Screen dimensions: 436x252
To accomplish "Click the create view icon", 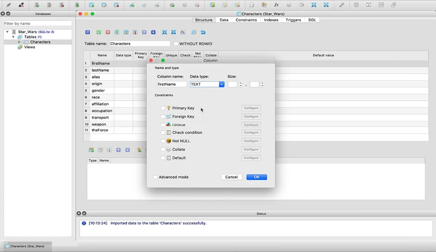I will [212, 5].
